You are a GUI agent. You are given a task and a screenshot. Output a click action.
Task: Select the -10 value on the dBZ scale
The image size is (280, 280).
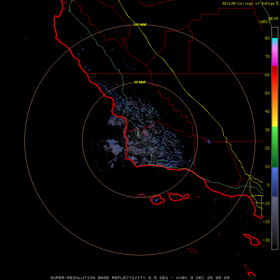click(x=266, y=203)
